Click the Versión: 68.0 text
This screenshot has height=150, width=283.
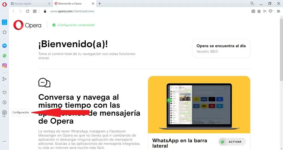pyautogui.click(x=207, y=51)
